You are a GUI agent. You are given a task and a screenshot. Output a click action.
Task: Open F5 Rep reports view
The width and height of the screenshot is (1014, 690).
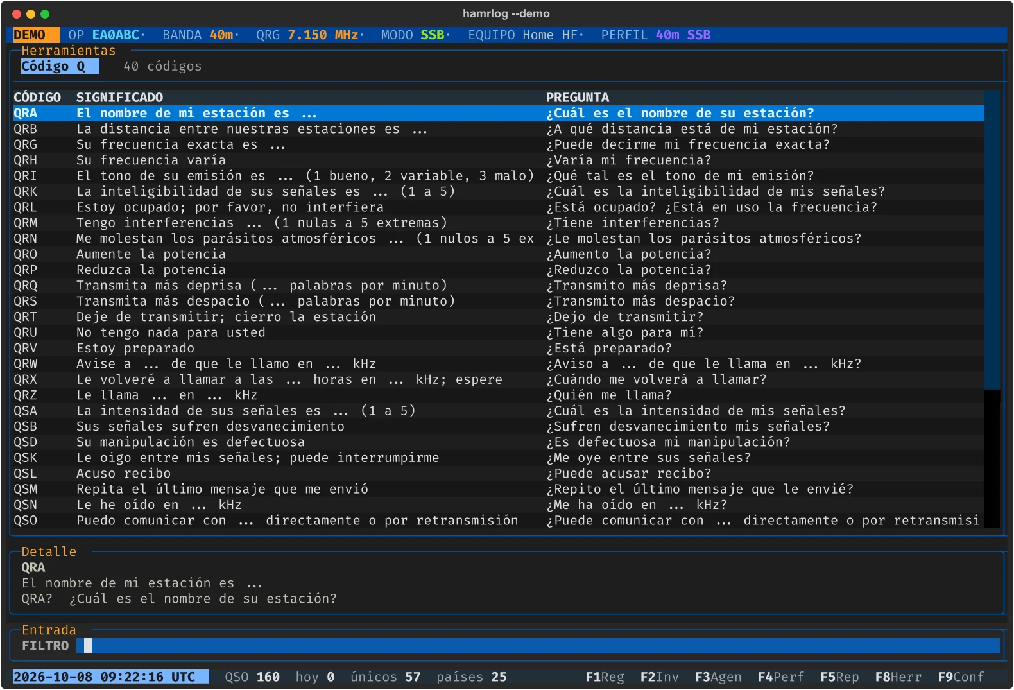tap(839, 677)
